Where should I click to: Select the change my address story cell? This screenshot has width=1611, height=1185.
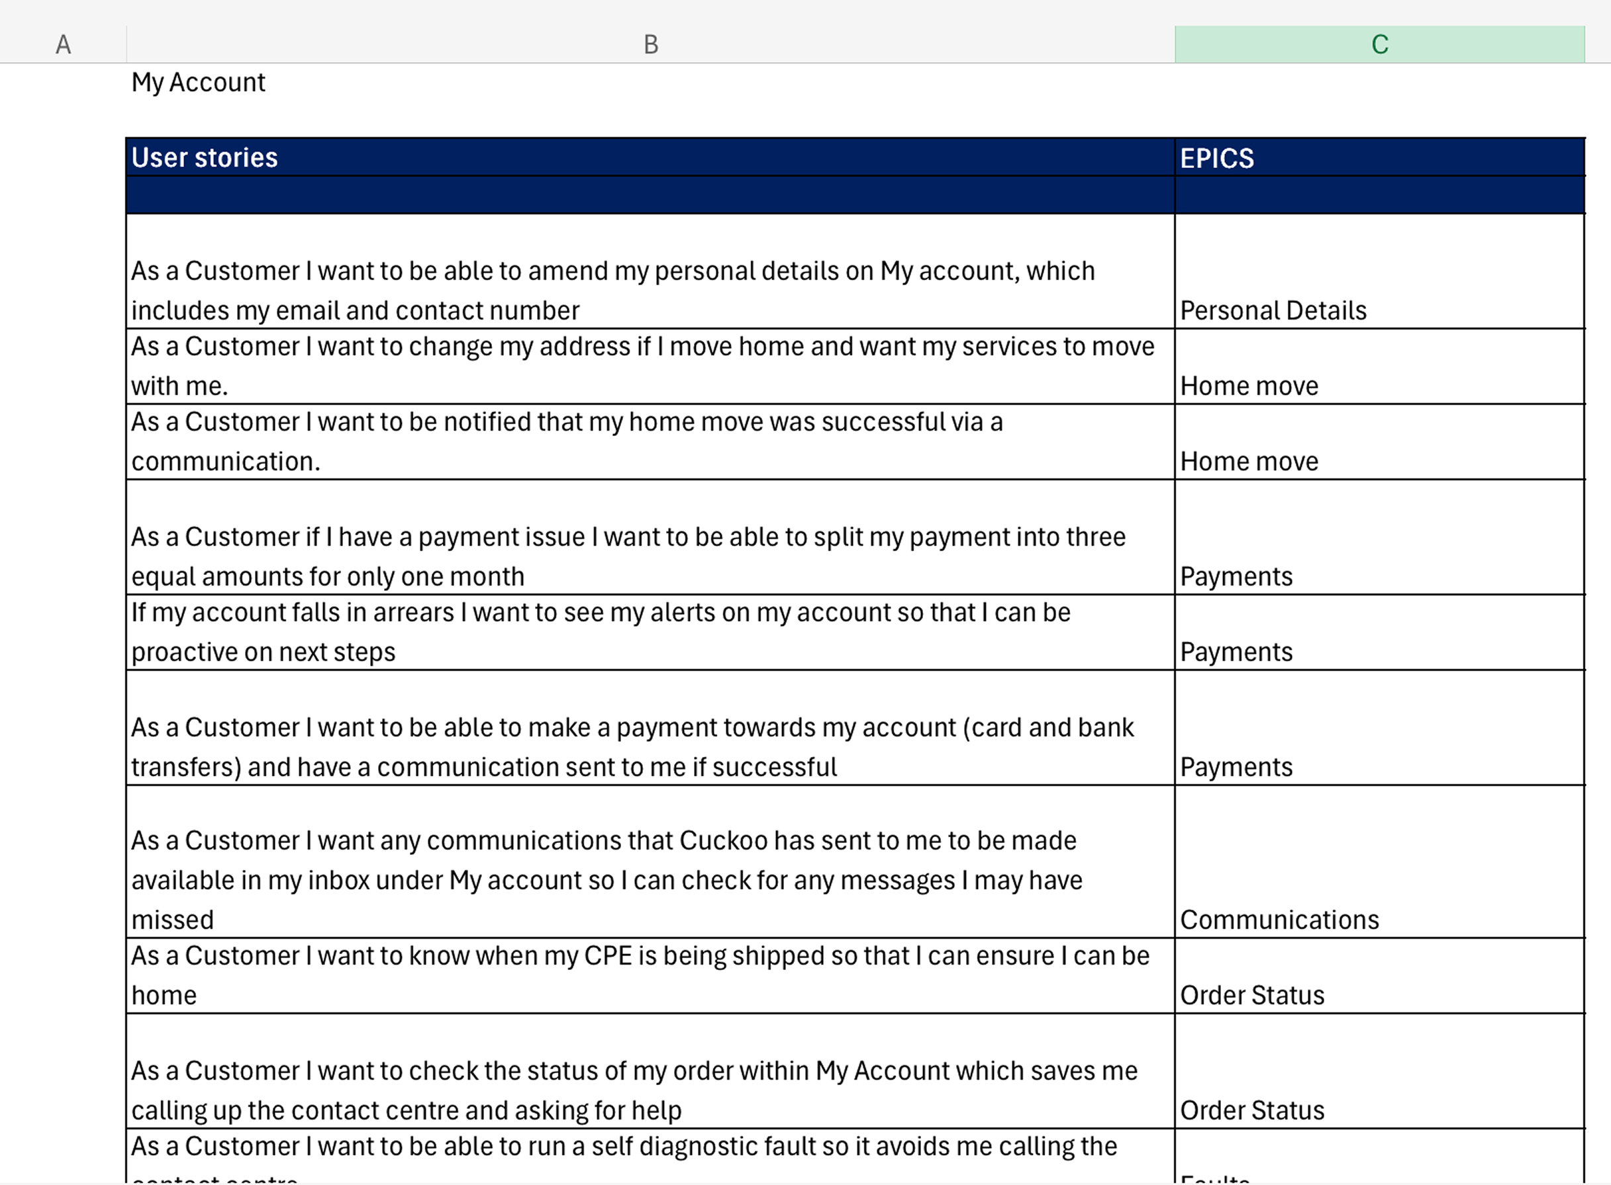642,366
